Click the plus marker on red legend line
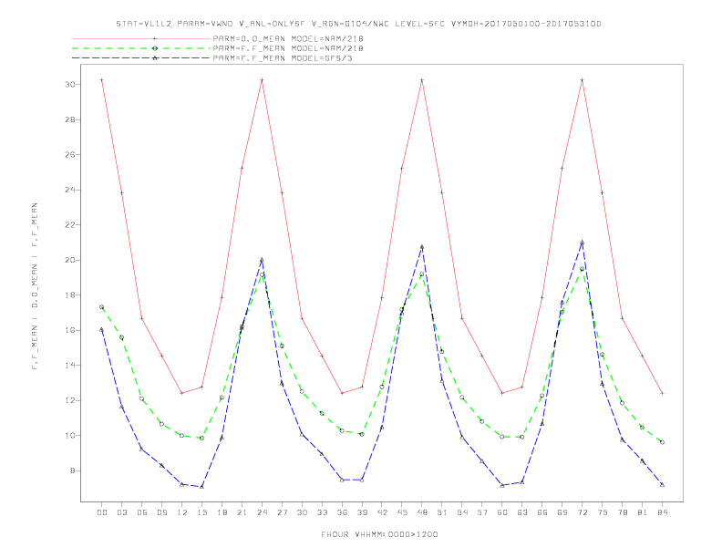 click(x=155, y=38)
